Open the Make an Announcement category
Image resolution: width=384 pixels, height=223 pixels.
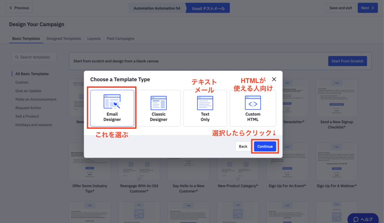[x=36, y=99]
